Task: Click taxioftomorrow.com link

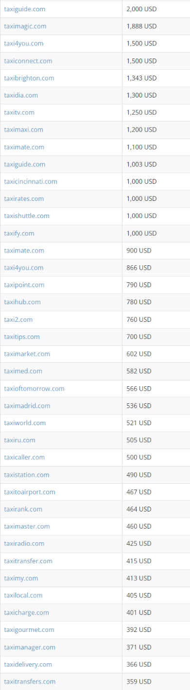Action: pos(34,389)
